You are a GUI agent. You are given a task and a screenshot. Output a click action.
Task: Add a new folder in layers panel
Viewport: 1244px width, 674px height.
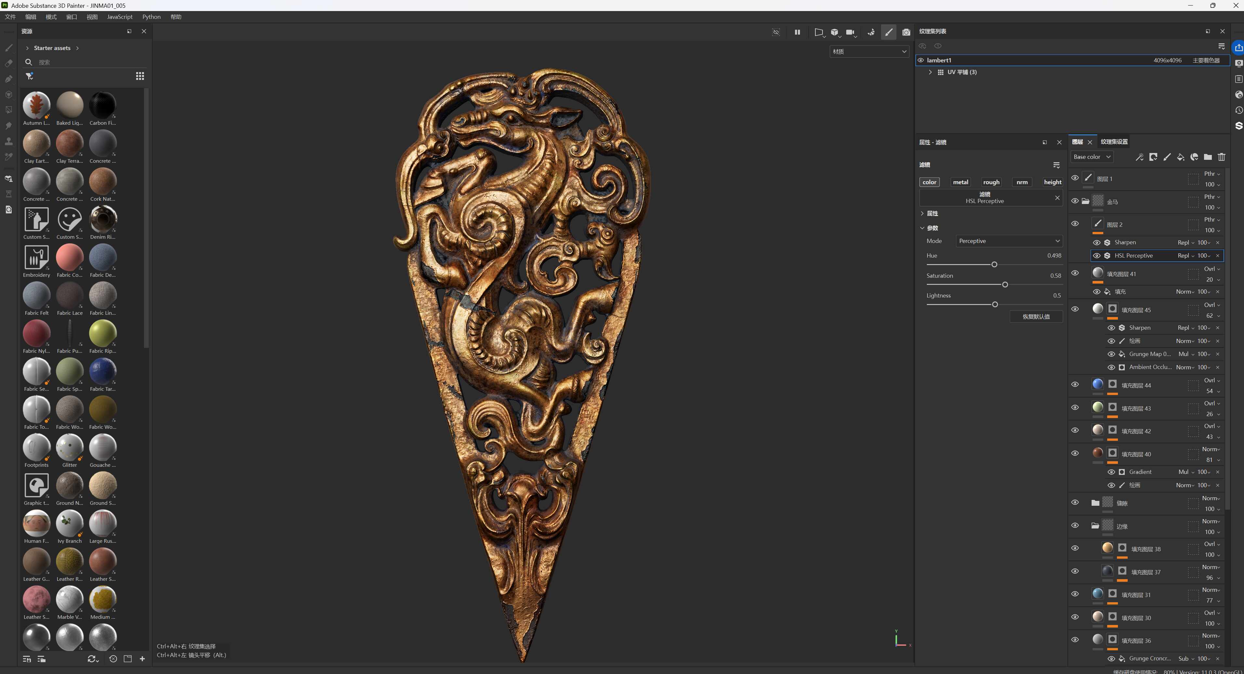[1208, 157]
